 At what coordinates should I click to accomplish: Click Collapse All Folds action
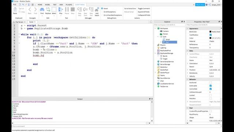click(144, 15)
